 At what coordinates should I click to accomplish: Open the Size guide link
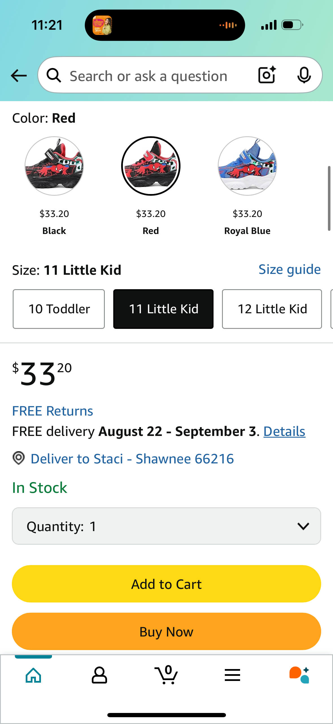290,269
